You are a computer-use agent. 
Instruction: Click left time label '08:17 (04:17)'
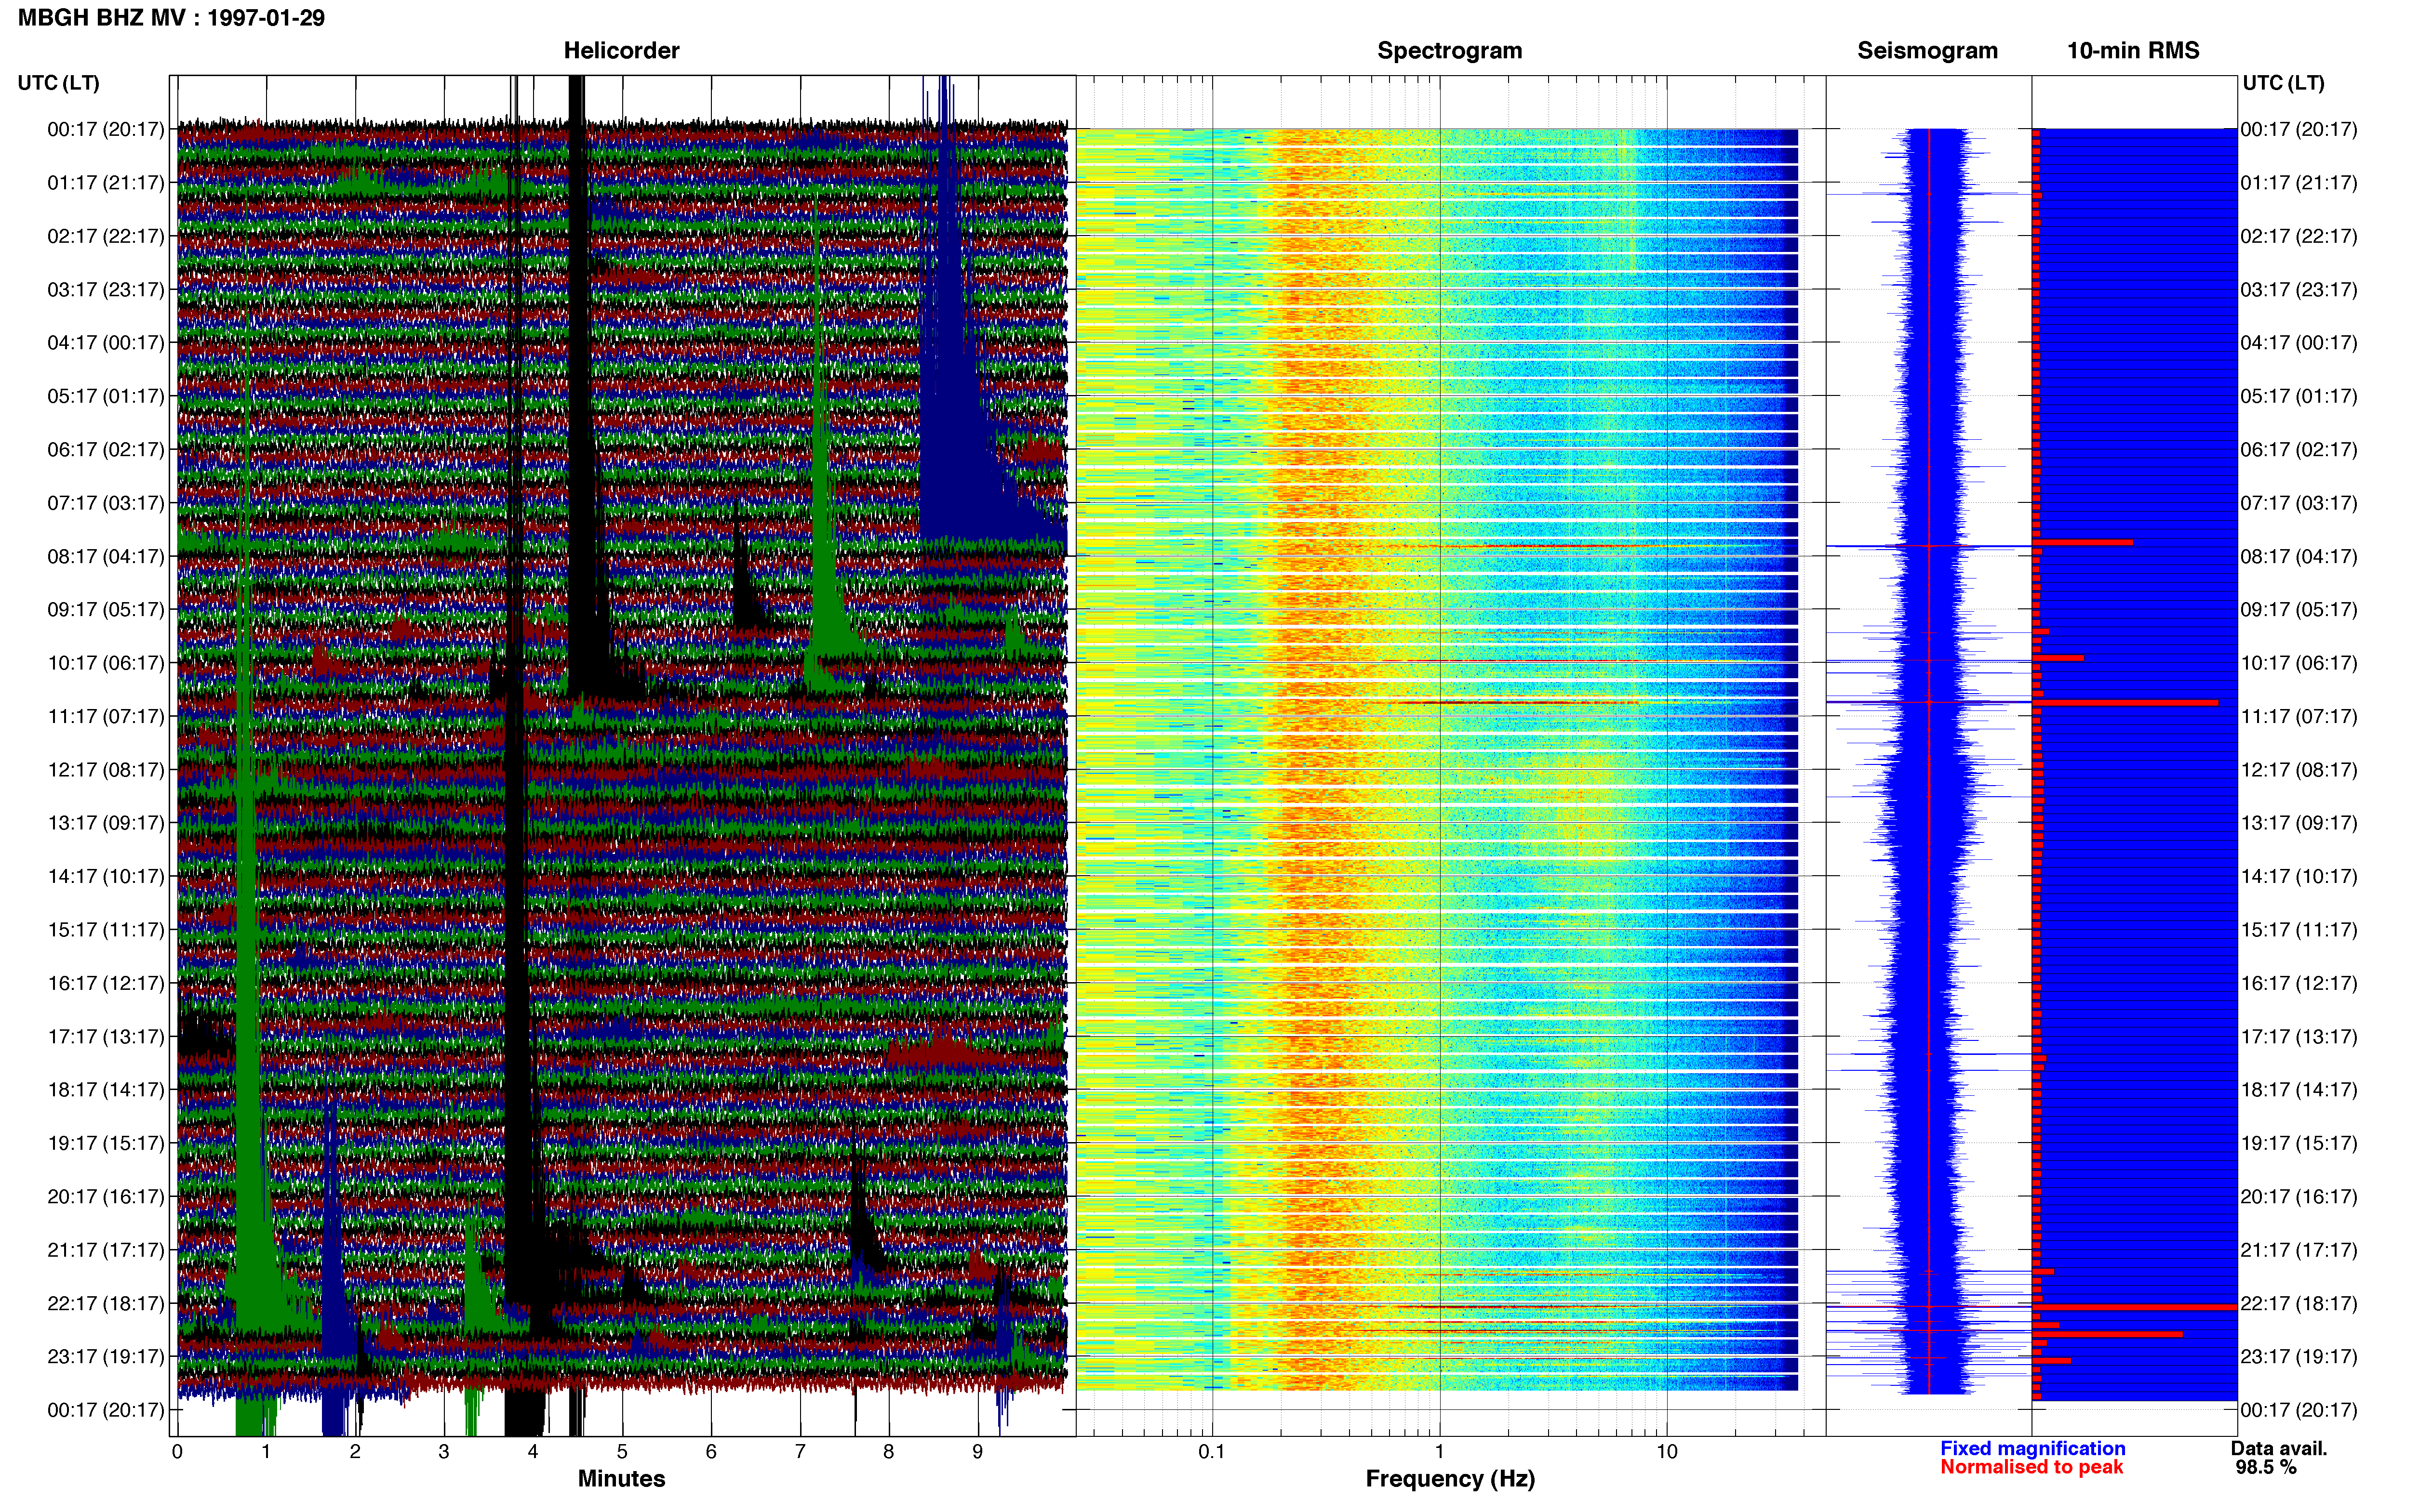(106, 556)
